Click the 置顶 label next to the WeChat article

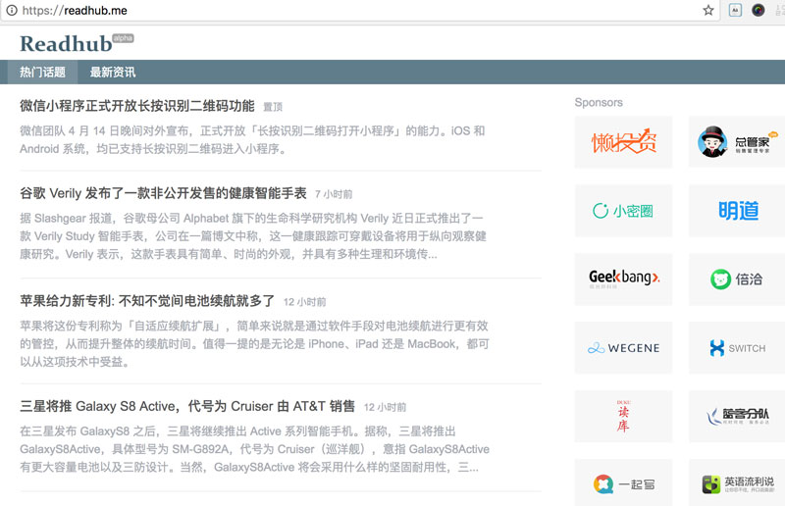pos(273,107)
